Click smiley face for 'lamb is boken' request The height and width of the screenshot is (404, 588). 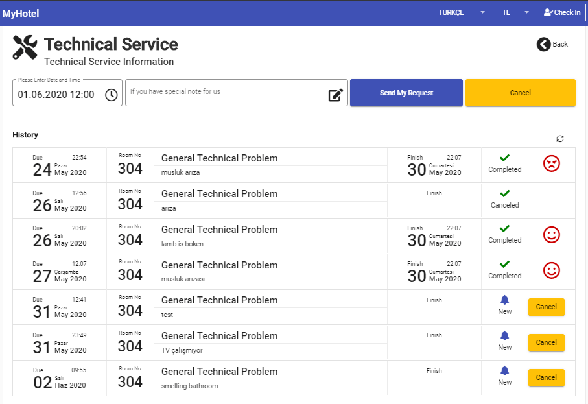(x=551, y=235)
